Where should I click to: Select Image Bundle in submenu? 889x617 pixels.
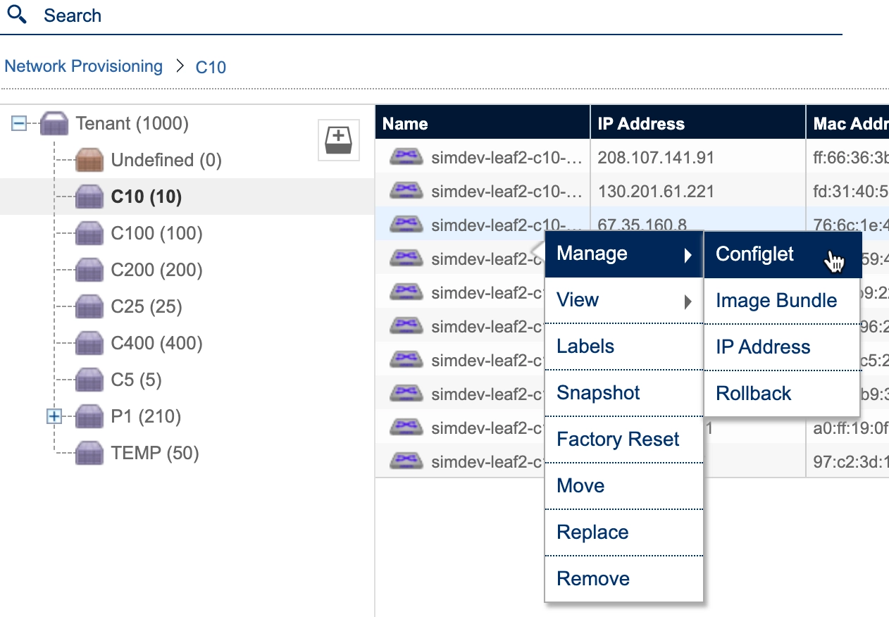(x=776, y=301)
